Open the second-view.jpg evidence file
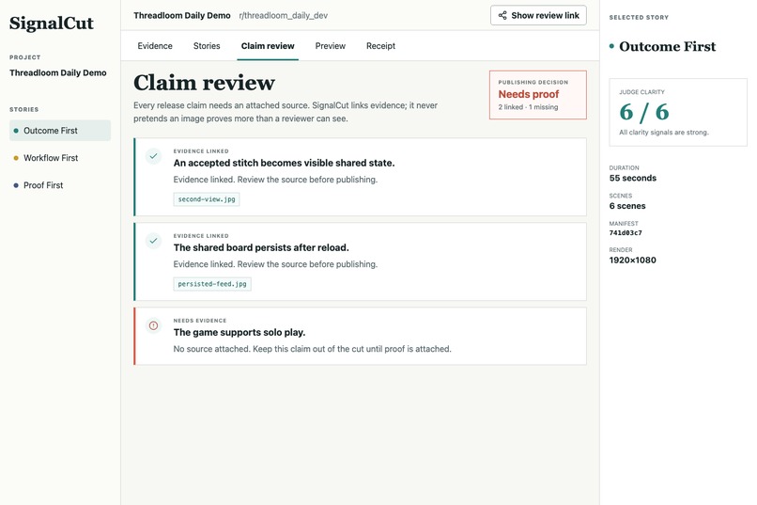757x505 pixels. tap(207, 199)
